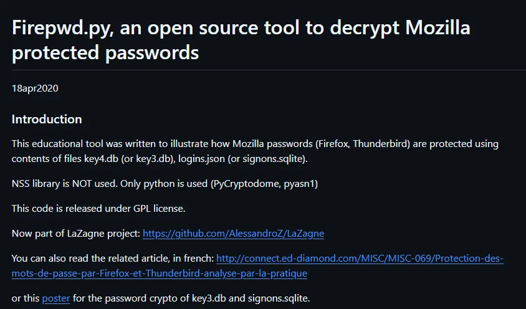
Task: Click the 18apr2020 date text
Action: point(35,88)
